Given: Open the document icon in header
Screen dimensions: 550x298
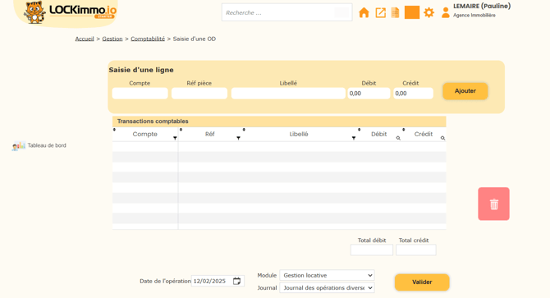Looking at the screenshot, I should tap(396, 12).
